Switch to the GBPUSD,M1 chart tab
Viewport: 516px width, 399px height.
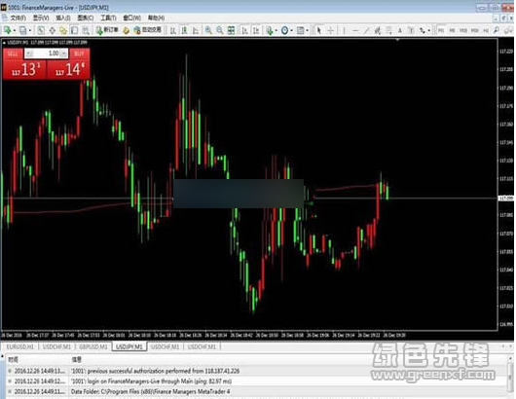point(93,346)
